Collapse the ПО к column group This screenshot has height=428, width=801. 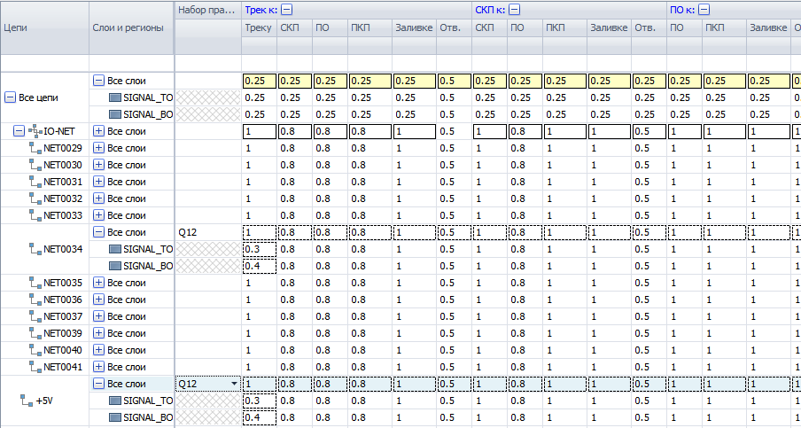pos(704,10)
